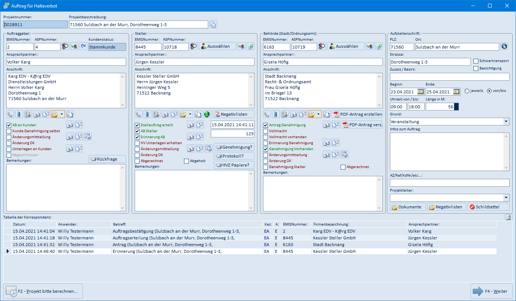Viewport: 516px width, 301px height.
Task: Uncheck the Stellauftrag erteilt checkbox
Action: (138, 125)
